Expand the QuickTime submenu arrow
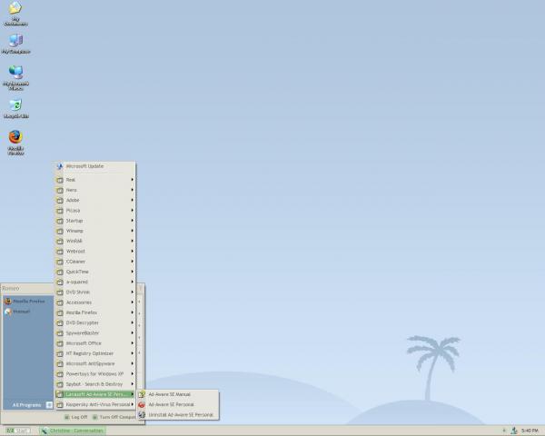This screenshot has height=436, width=545. (x=132, y=272)
